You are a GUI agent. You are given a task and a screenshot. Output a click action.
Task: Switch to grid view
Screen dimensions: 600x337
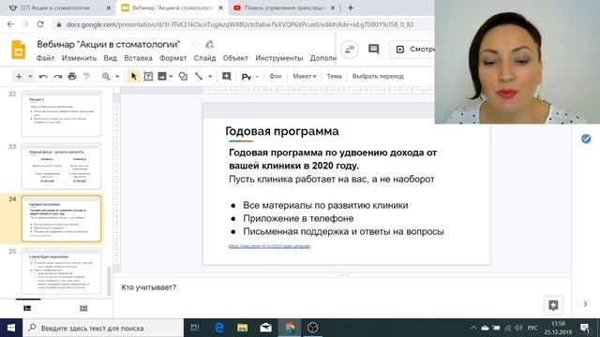point(83,308)
